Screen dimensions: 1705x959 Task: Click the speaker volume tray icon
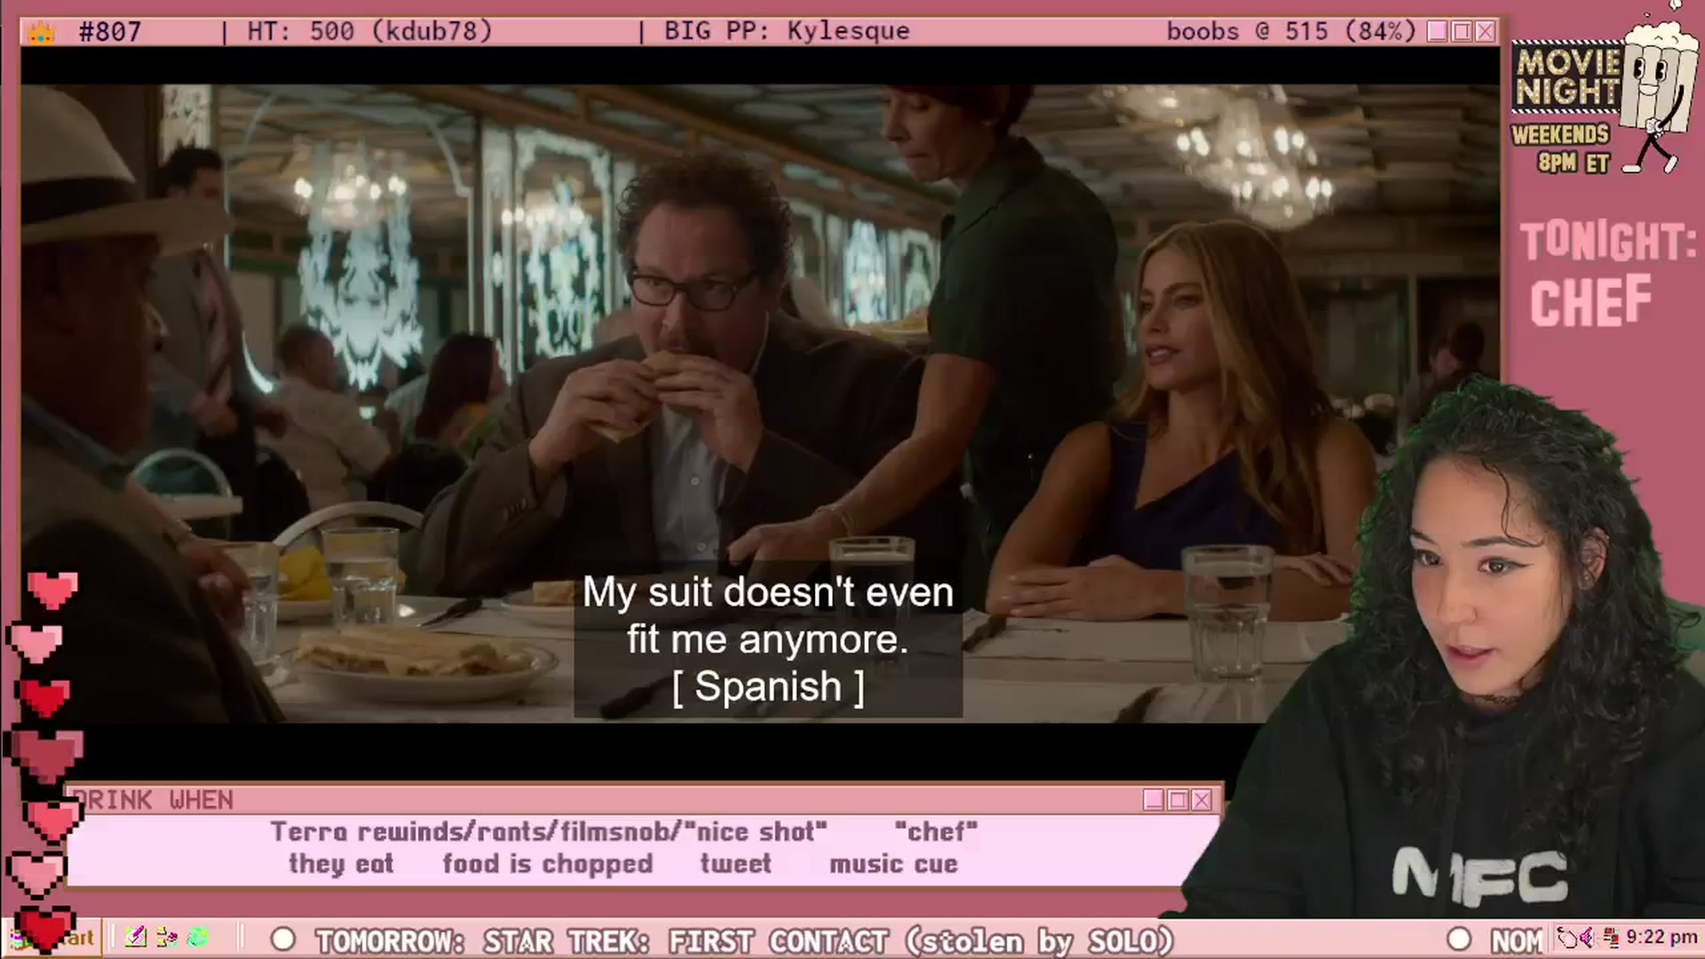[x=1587, y=938]
